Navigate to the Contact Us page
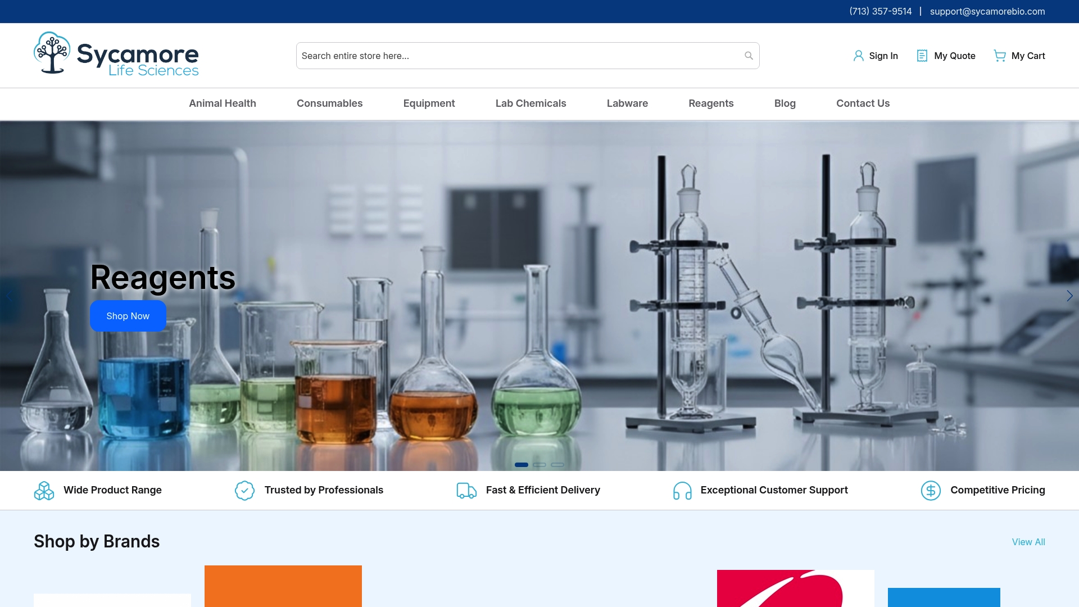The height and width of the screenshot is (607, 1079). (863, 103)
